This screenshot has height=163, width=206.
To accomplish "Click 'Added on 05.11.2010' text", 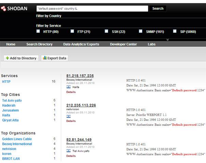I will pyautogui.click(x=80, y=147).
